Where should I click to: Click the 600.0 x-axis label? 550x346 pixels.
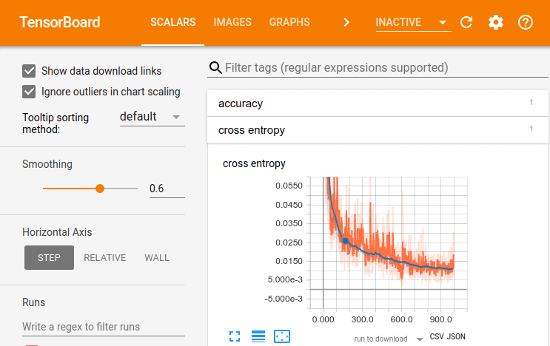click(x=402, y=319)
